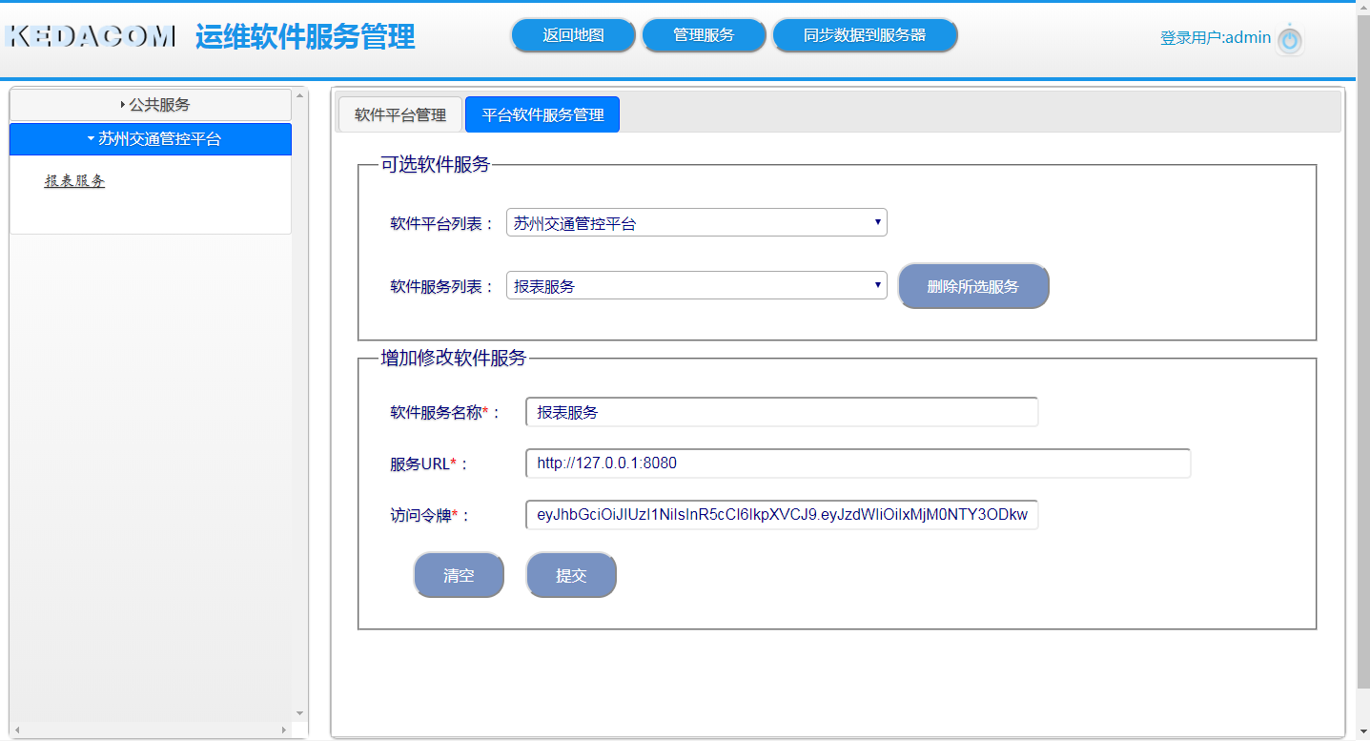This screenshot has height=741, width=1370.
Task: Collapse the 苏州交通管控平台 section
Action: (x=151, y=139)
